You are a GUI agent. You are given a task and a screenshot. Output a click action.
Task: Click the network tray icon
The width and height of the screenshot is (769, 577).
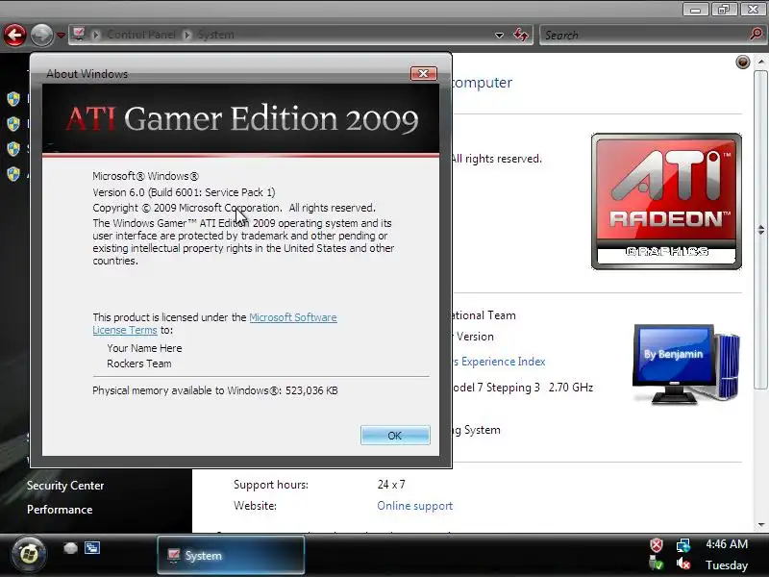683,545
